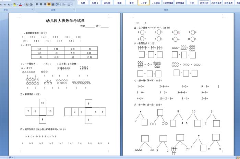Apply the 明显强调 style
This screenshot has width=240, height=159.
tap(180, 3)
